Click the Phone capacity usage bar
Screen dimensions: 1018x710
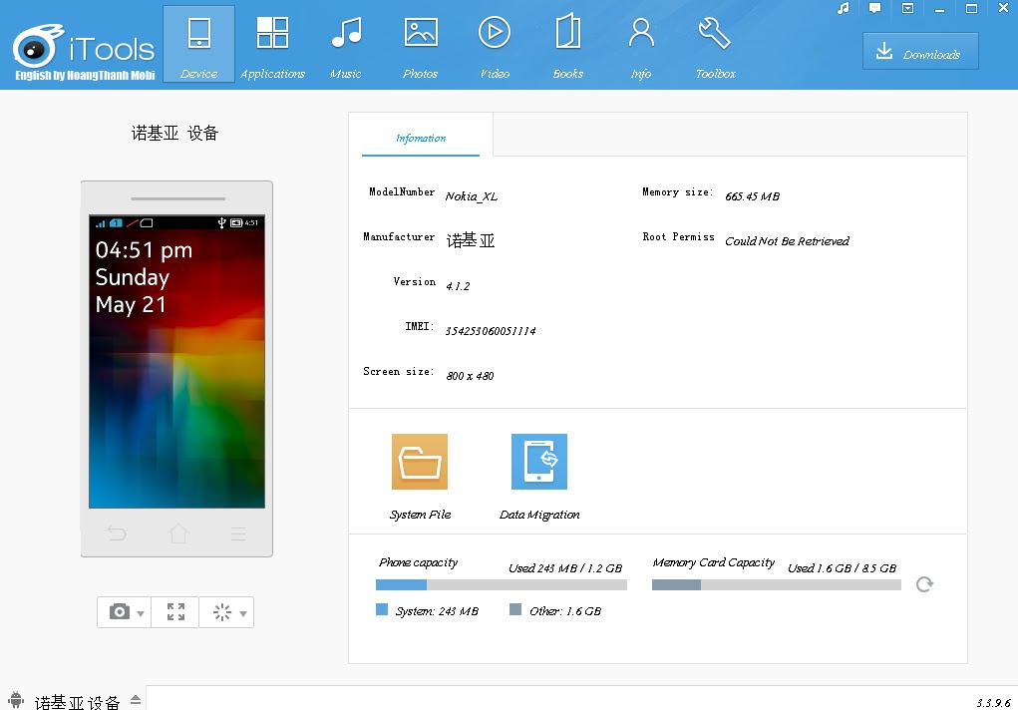tap(502, 584)
